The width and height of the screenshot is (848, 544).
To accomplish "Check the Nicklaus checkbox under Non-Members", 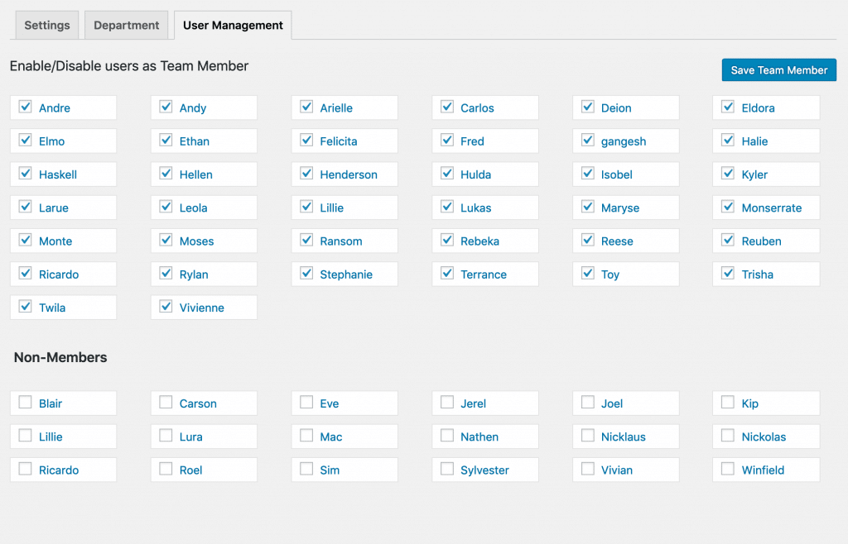I will click(587, 436).
